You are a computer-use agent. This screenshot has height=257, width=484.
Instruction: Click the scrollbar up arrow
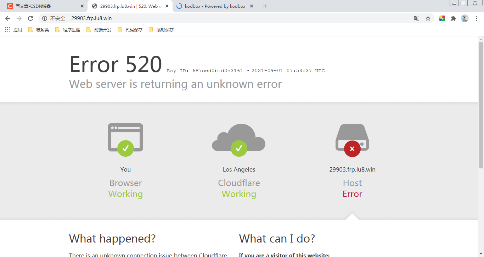tap(481, 39)
